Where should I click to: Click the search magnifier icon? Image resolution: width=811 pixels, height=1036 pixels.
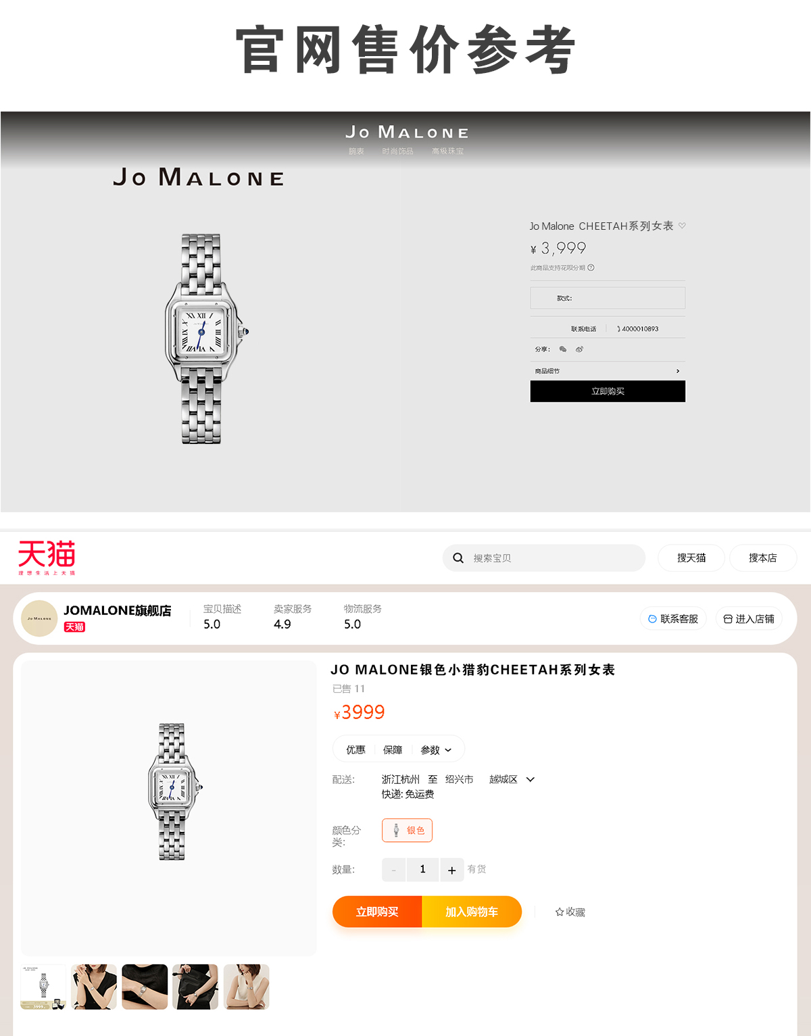[458, 558]
